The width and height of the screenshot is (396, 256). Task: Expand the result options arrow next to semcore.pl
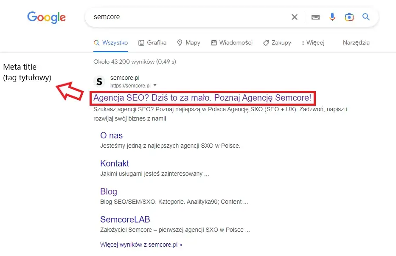coord(155,84)
